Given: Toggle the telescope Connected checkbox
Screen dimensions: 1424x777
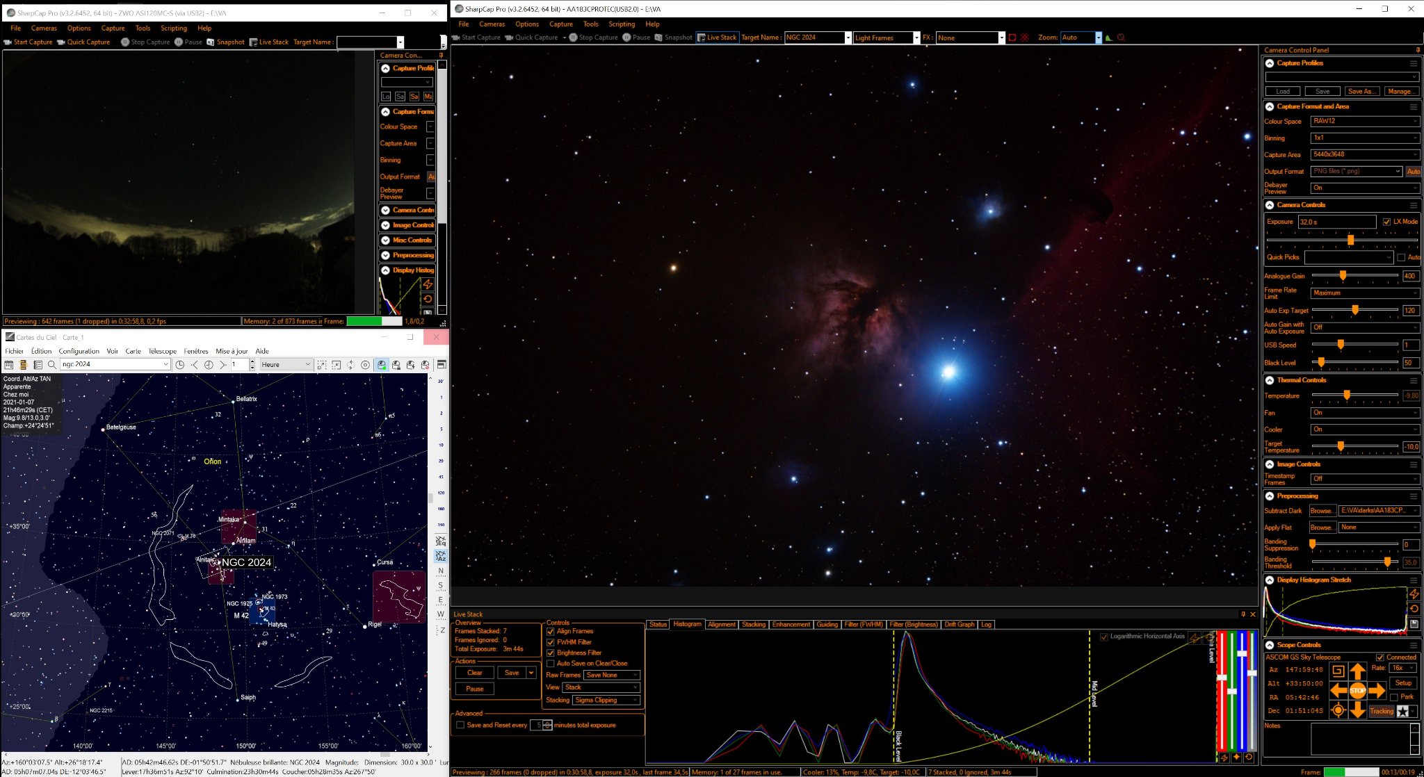Looking at the screenshot, I should (1379, 657).
